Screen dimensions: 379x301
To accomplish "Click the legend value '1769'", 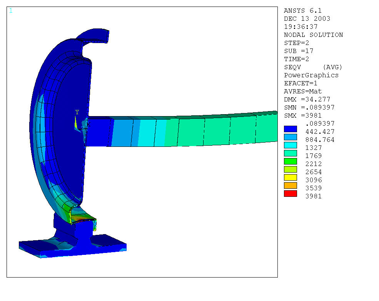I will click(314, 156).
